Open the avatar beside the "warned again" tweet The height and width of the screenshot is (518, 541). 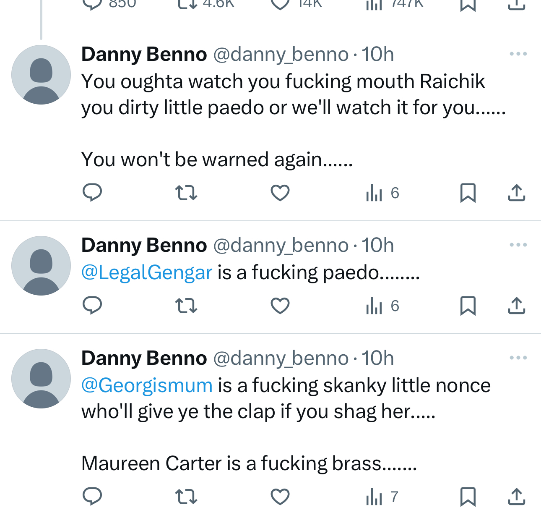[41, 75]
